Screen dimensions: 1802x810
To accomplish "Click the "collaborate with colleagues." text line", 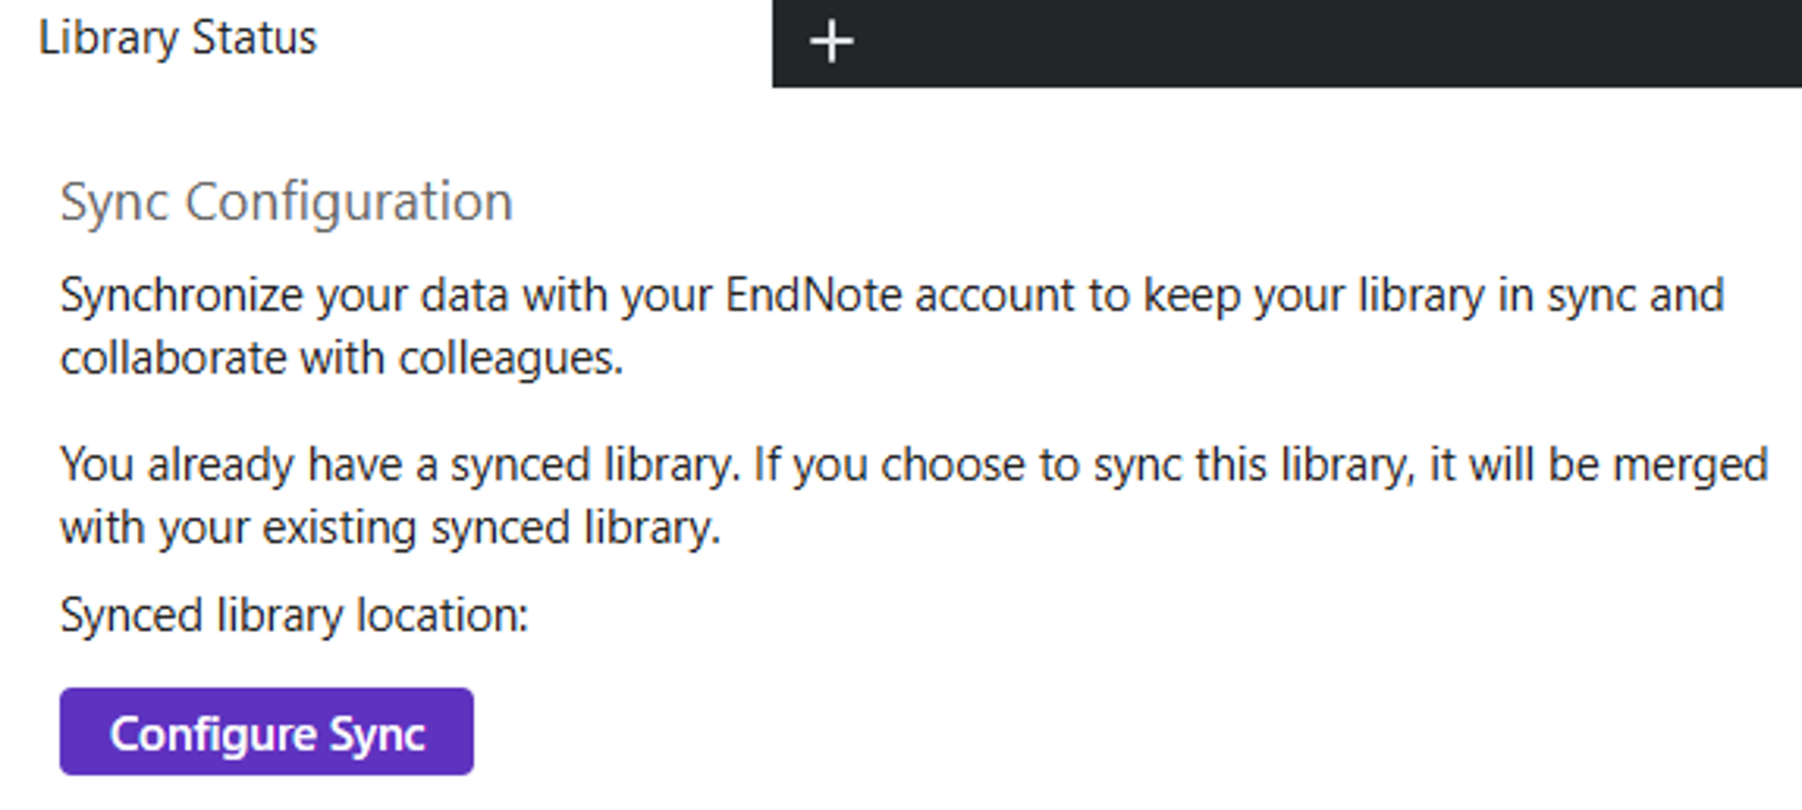I will pos(342,358).
